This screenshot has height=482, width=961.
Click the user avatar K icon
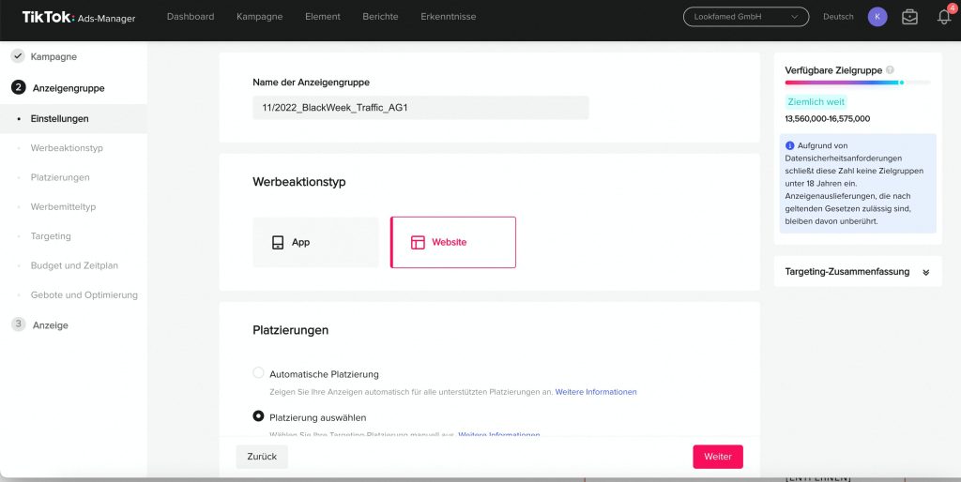(877, 17)
